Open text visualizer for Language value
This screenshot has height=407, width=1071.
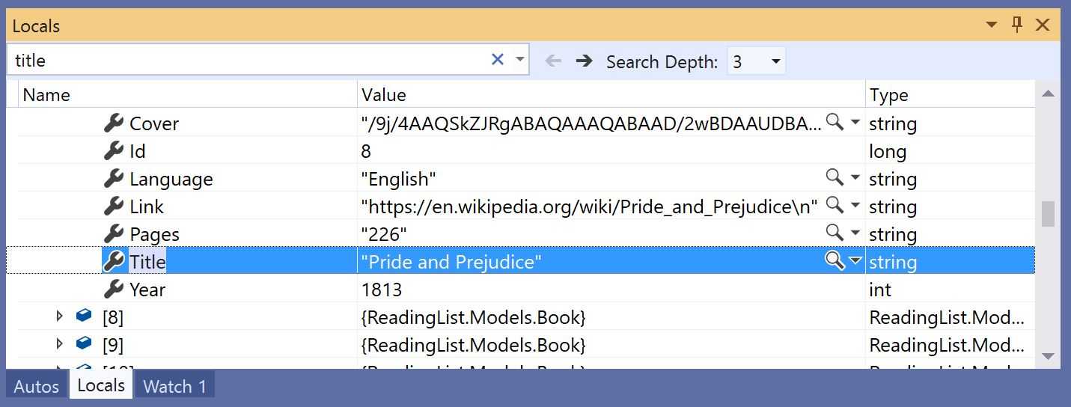[x=834, y=177]
